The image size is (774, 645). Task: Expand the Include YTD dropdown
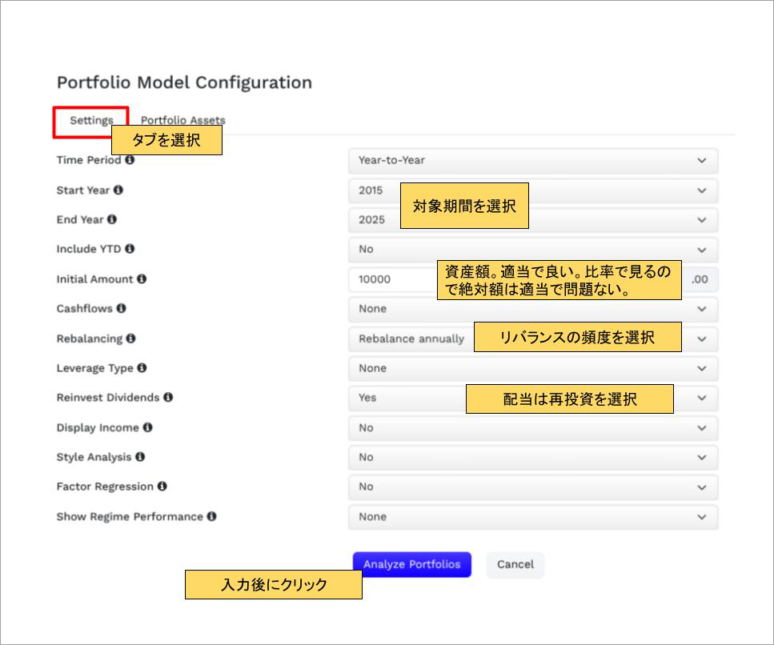tap(532, 250)
